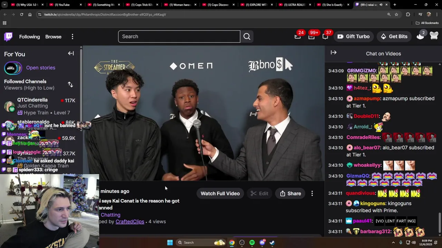
Task: Sort followed channels by viewers
Action: (x=70, y=84)
